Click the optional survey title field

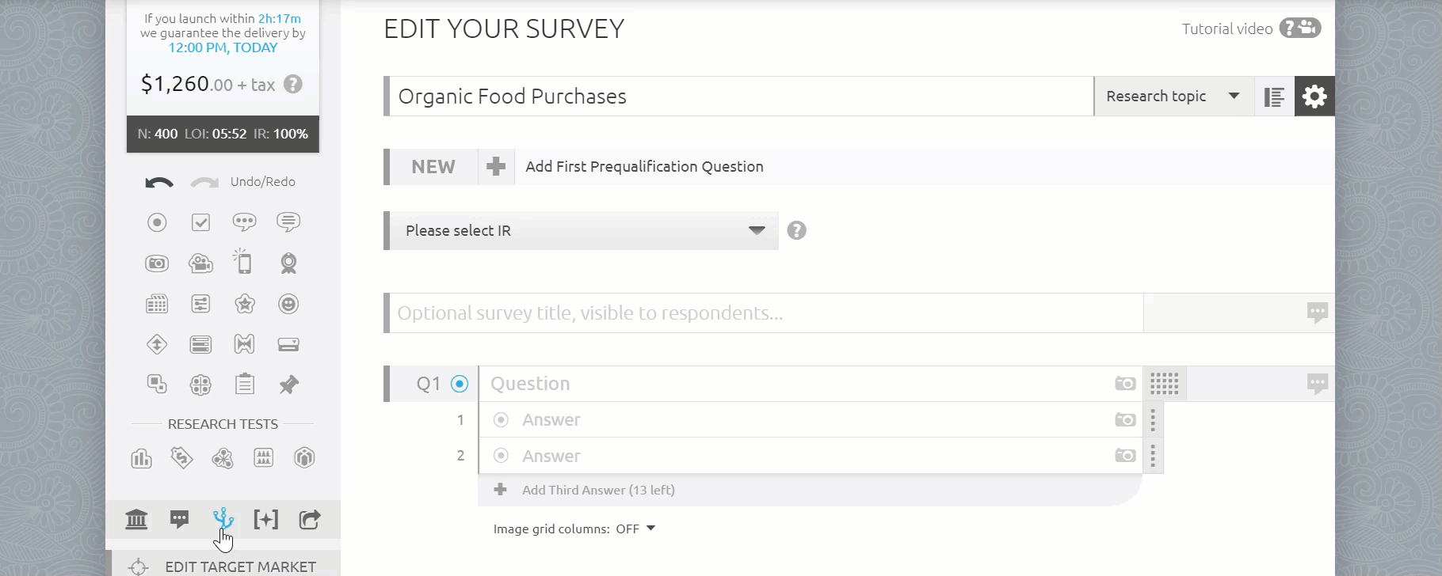pyautogui.click(x=765, y=313)
